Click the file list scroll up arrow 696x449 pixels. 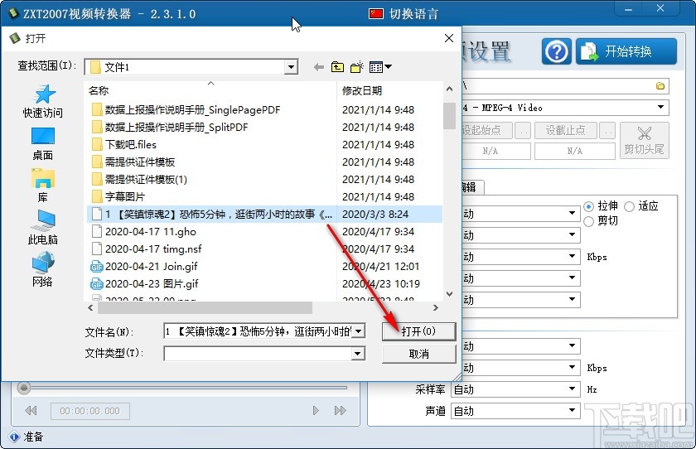tap(449, 89)
